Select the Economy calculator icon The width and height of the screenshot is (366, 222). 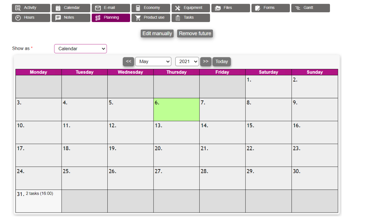(x=138, y=8)
